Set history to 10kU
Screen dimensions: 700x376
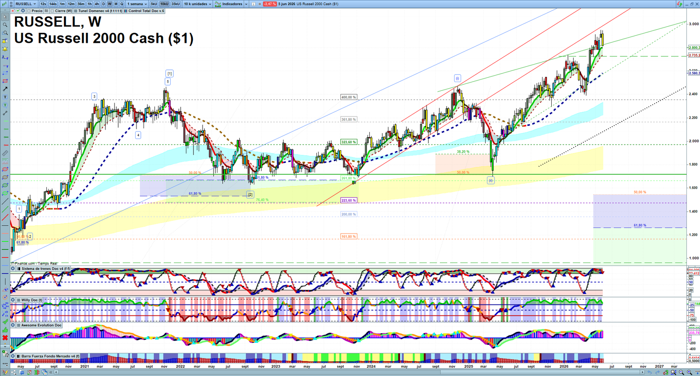tap(164, 4)
